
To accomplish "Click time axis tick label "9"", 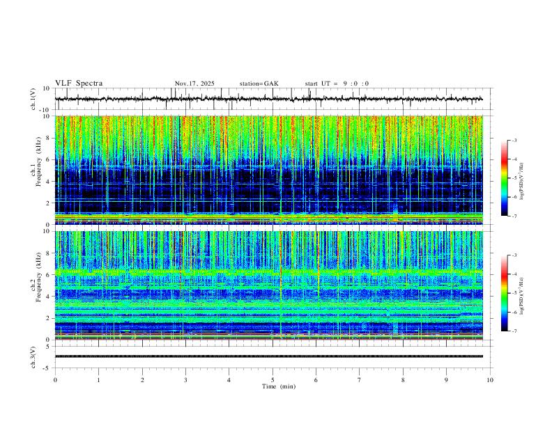I will 446,380.
